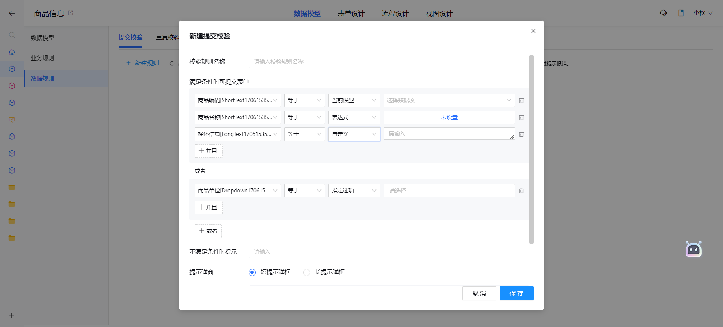Open the 商品名称 field dropdown
Viewport: 723px width, 327px height.
pos(238,117)
